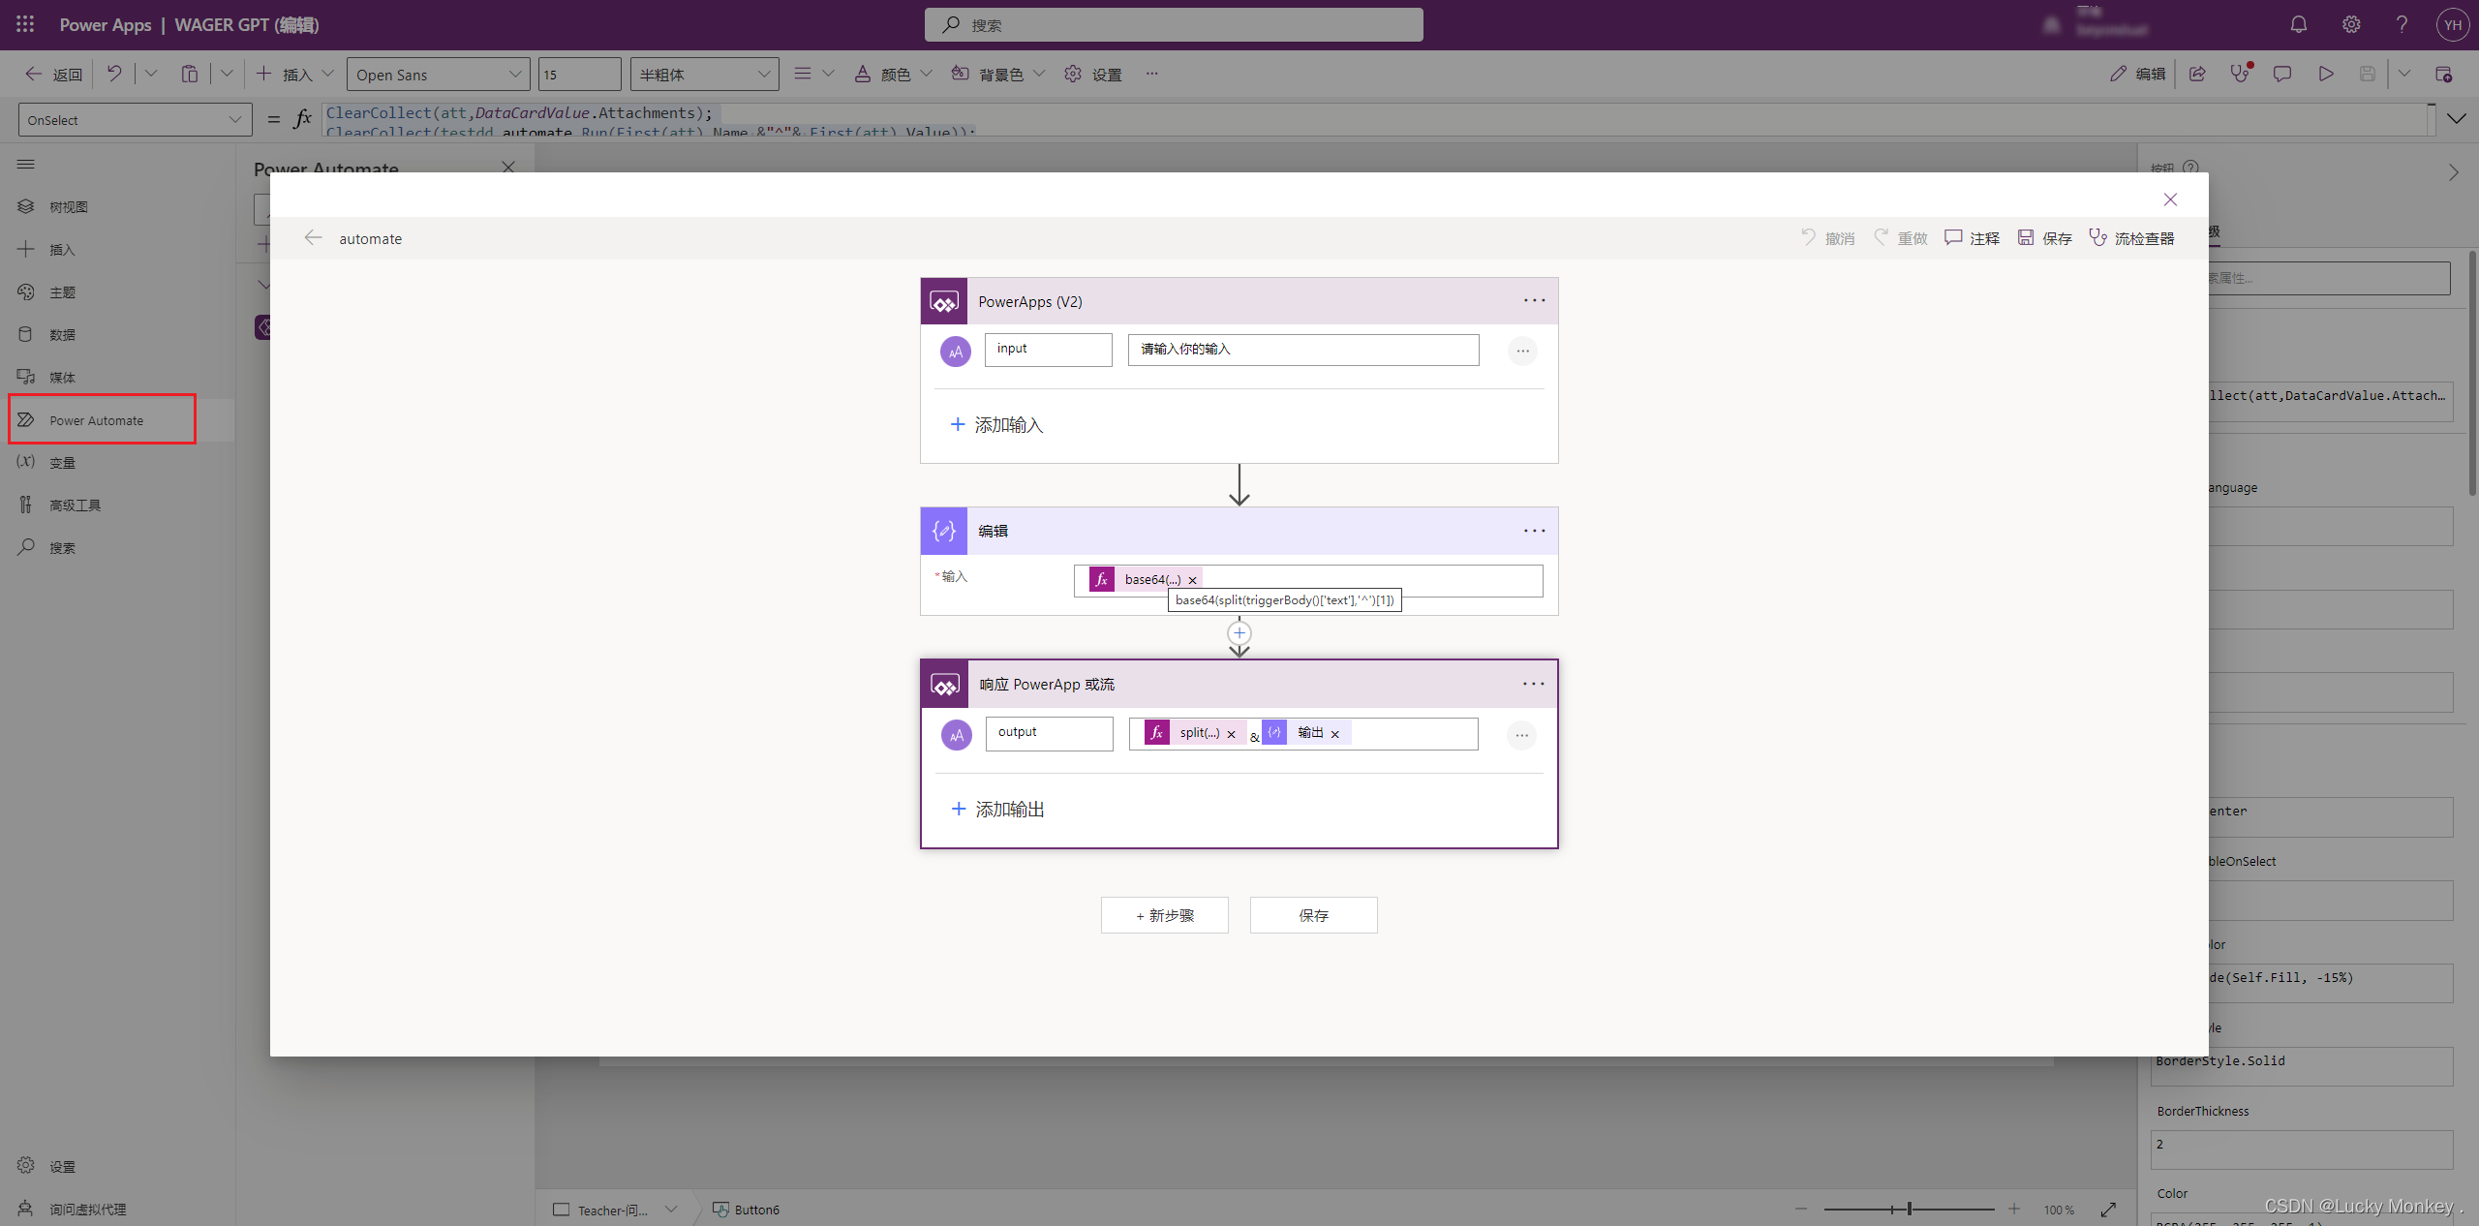The height and width of the screenshot is (1226, 2479).
Task: Click the output name field
Action: 1049,733
